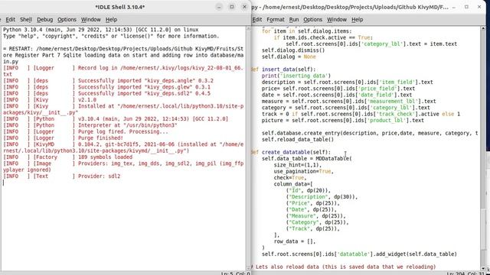490x275 pixels.
Task: Click 'self.dialog = None' line
Action: [x=289, y=57]
